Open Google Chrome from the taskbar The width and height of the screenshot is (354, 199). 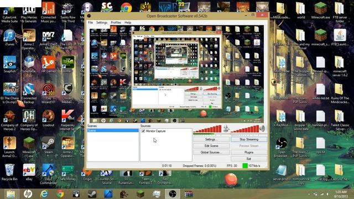point(60,194)
